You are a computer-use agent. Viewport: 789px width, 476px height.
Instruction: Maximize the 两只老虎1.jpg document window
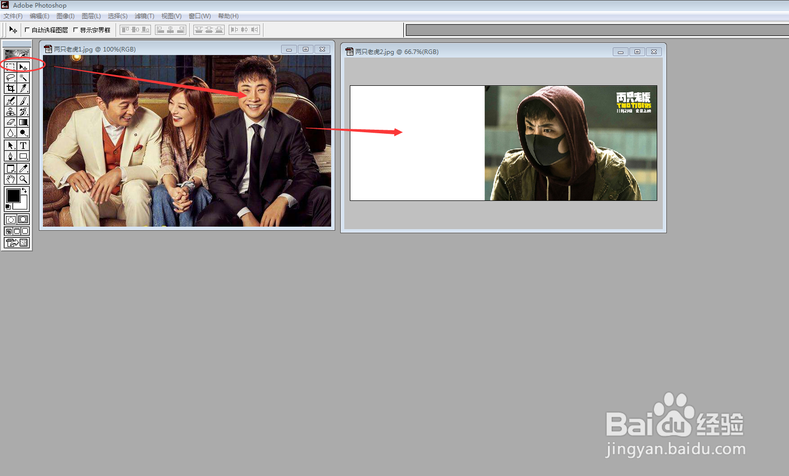click(x=305, y=49)
